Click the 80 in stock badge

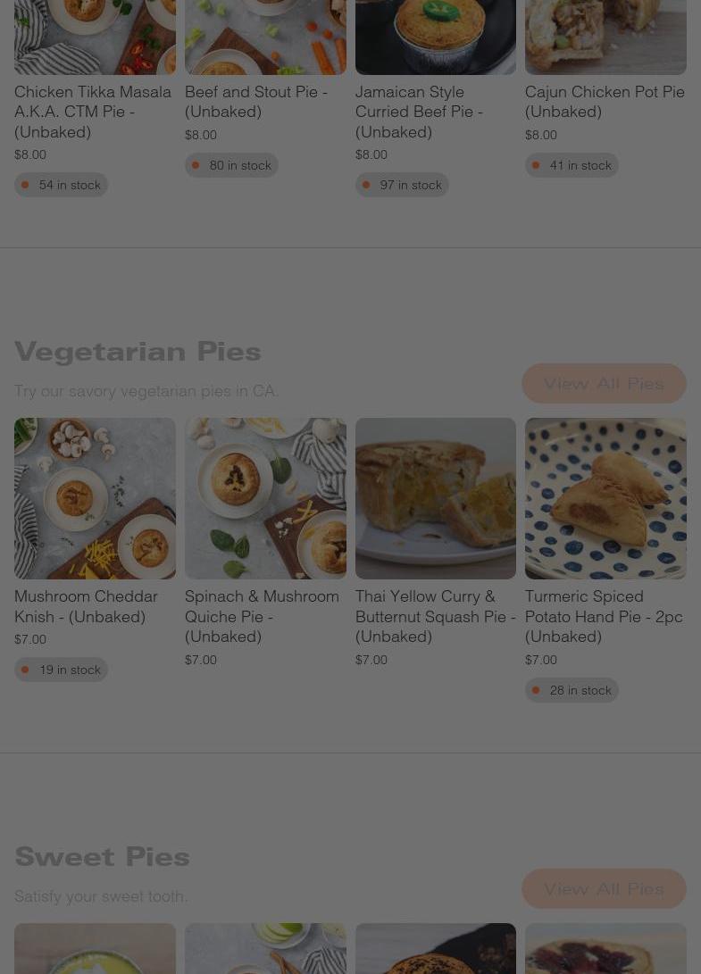click(x=231, y=165)
